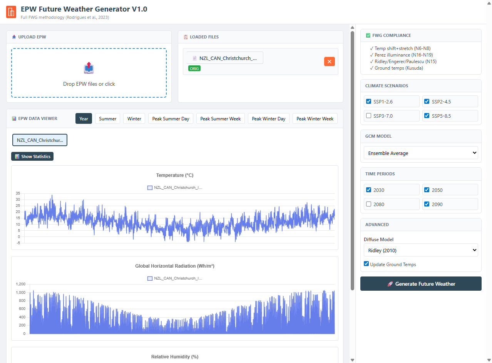Enable the SSP3-7.0 scenario checkbox
The height and width of the screenshot is (363, 492).
369,116
